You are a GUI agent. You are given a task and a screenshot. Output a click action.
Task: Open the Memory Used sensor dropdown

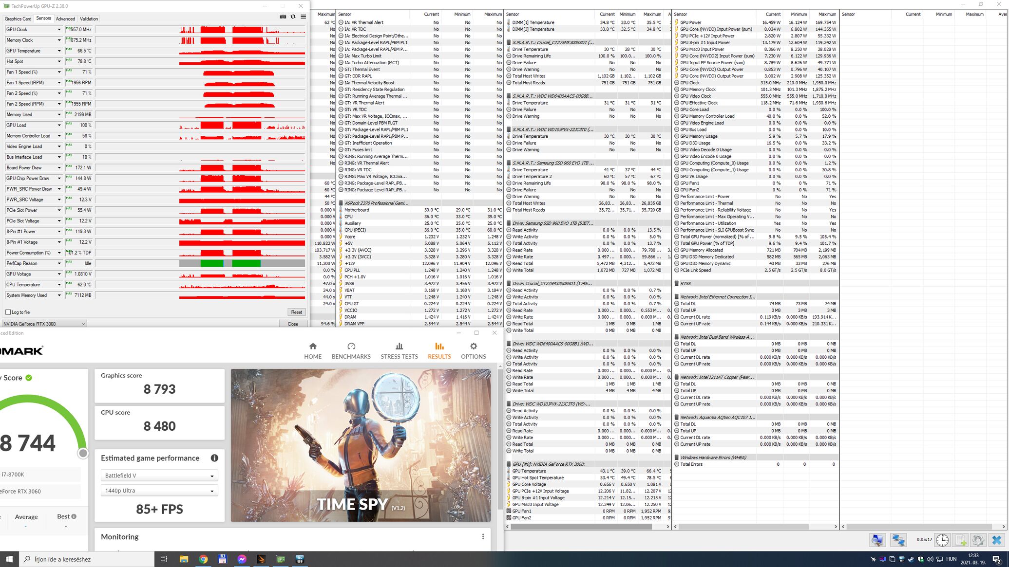coord(59,114)
